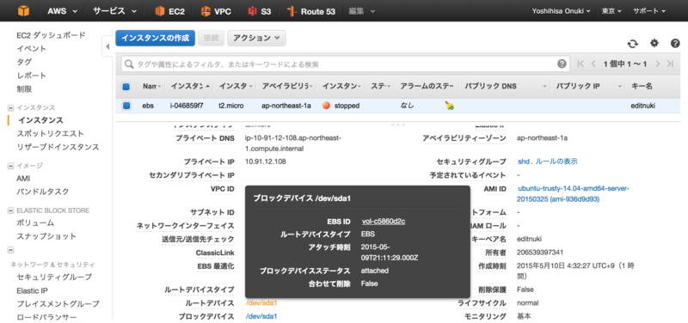Collapse the left navigation panel arrow

pos(107,46)
